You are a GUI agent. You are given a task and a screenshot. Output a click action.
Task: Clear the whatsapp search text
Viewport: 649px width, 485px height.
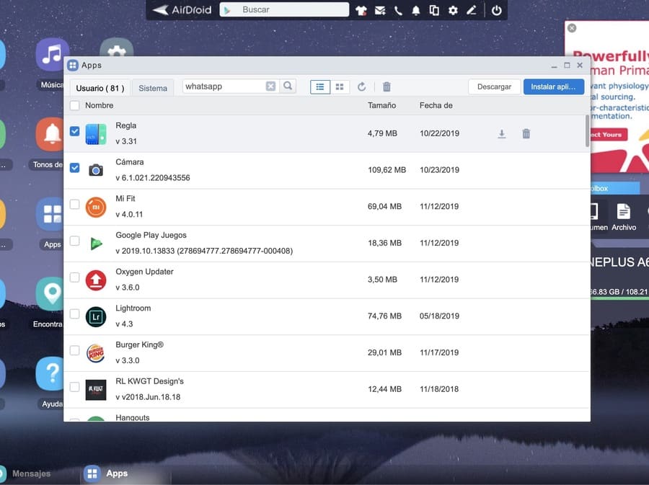tap(270, 86)
